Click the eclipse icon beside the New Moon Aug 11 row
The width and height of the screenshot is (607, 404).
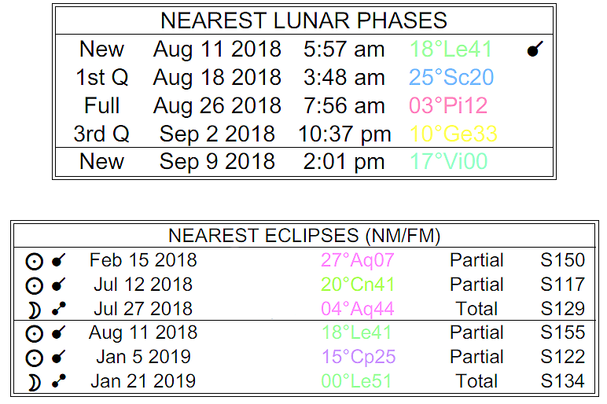[x=535, y=50]
